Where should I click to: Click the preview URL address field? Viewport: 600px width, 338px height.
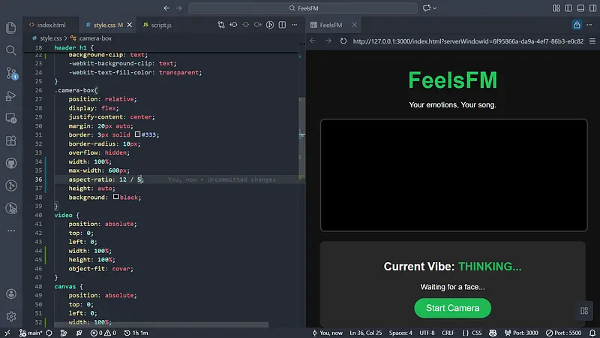coord(465,41)
